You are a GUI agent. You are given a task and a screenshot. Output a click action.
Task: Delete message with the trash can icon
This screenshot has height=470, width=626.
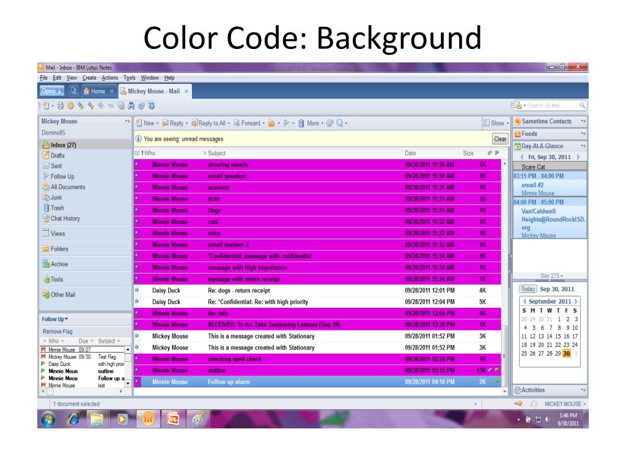pos(301,123)
